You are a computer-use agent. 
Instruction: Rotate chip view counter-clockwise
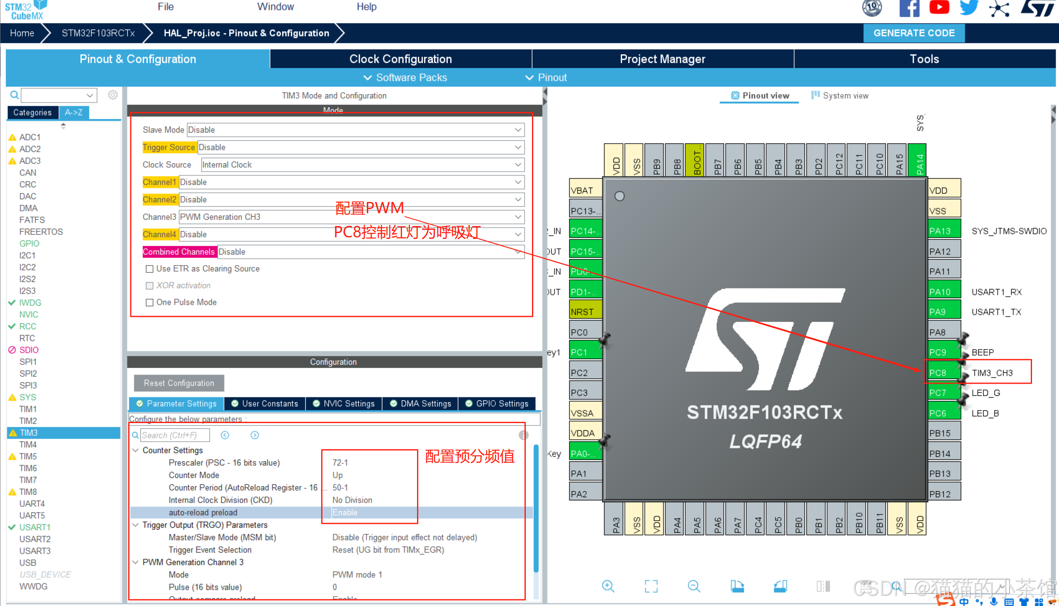pos(781,586)
